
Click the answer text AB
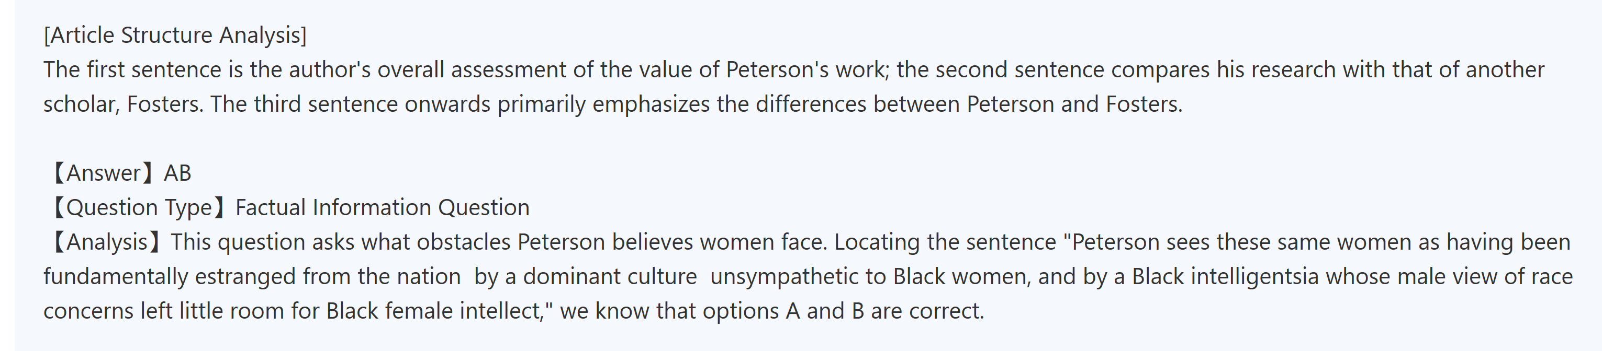point(177,173)
